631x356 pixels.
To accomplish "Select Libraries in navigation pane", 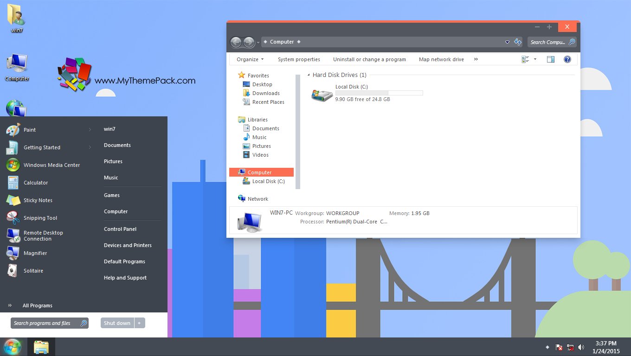I will tap(258, 120).
